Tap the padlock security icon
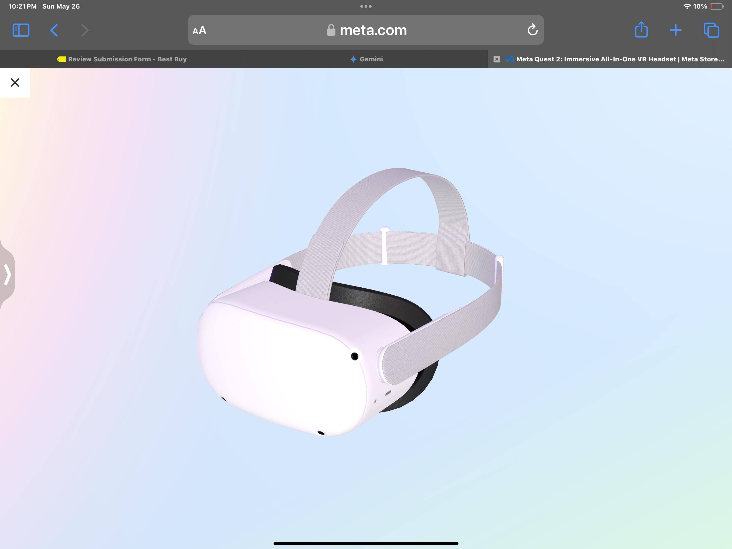 point(331,30)
